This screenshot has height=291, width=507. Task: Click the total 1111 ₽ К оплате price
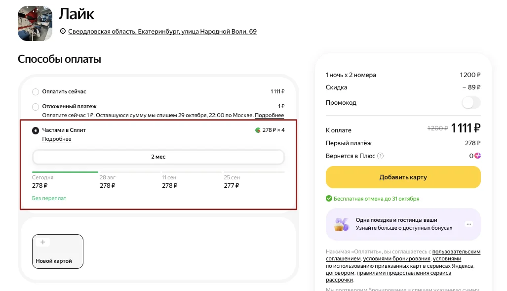pyautogui.click(x=466, y=128)
